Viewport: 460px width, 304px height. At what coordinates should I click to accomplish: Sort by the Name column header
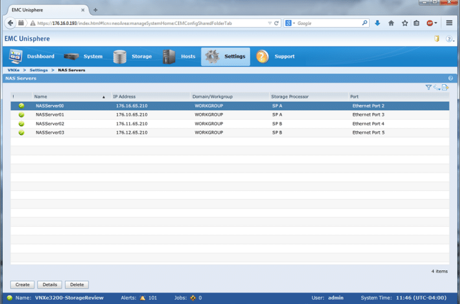(x=71, y=97)
